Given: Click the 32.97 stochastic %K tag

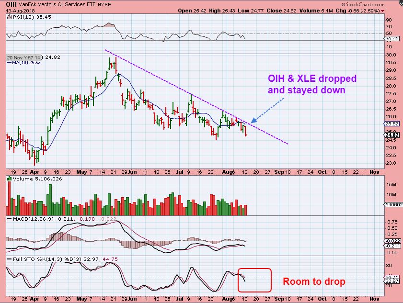Looking at the screenshot, I should (392, 281).
